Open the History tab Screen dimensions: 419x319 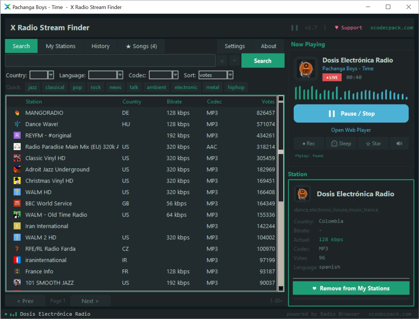coord(100,46)
